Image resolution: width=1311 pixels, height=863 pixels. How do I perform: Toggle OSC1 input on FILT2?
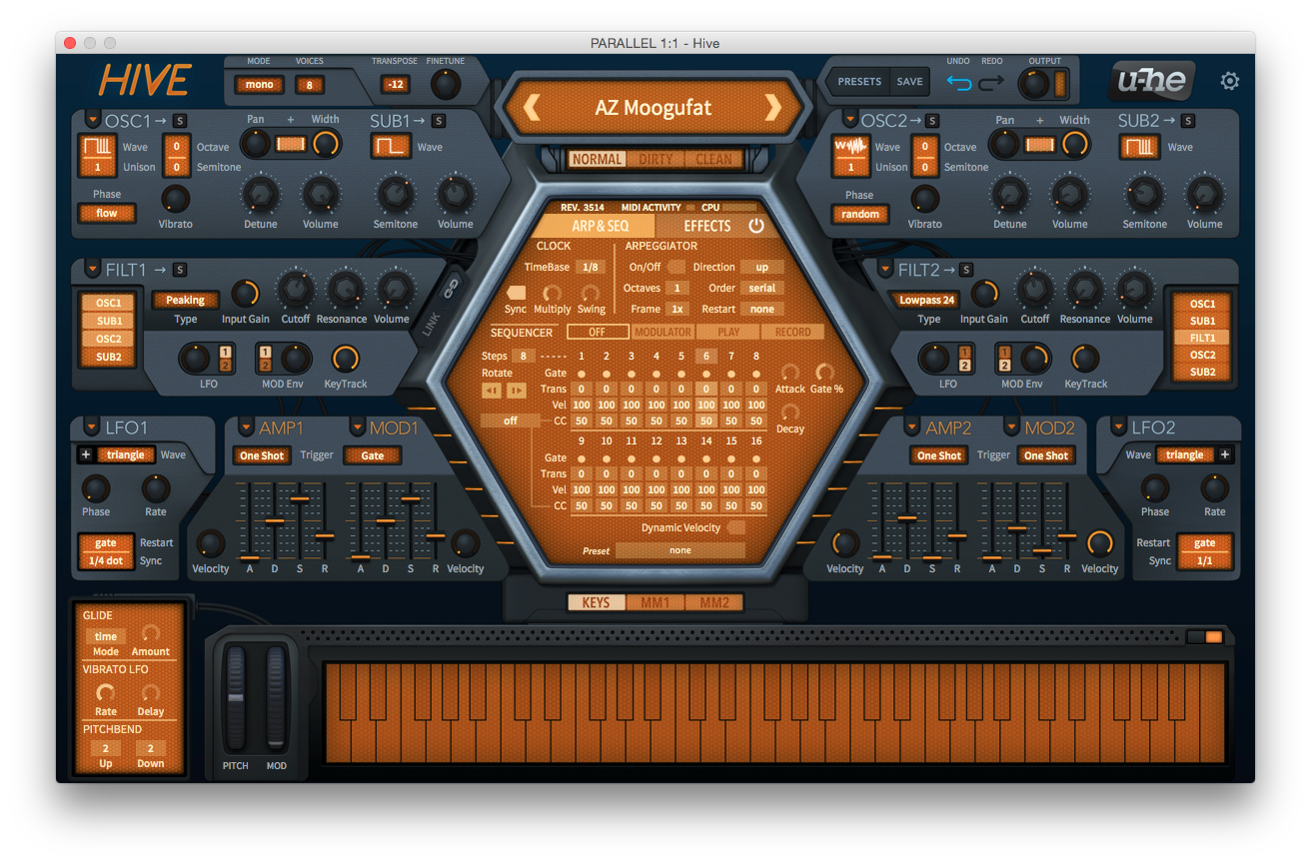tap(1202, 304)
